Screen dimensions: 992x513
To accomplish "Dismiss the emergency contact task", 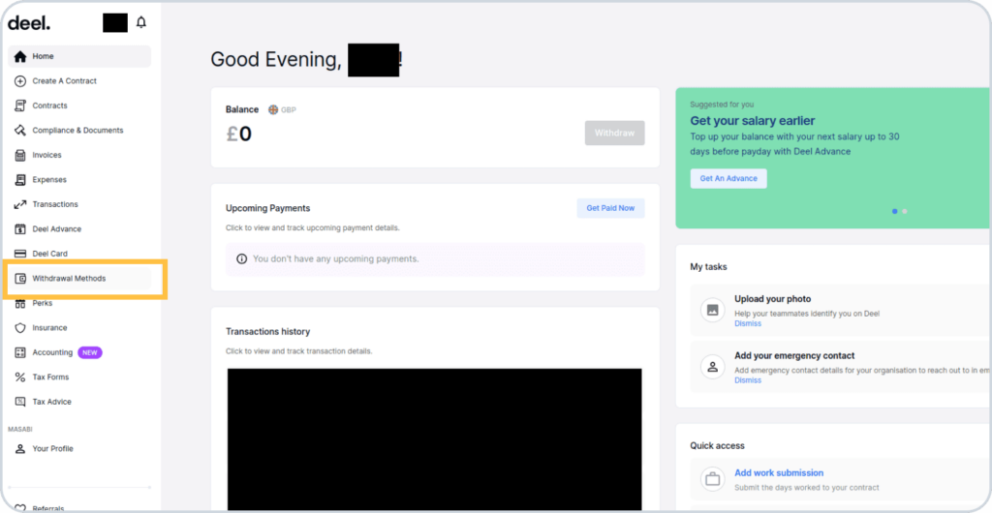I will 748,380.
